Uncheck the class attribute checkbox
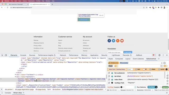Screen dimensions: 169x95 click(150, 69)
